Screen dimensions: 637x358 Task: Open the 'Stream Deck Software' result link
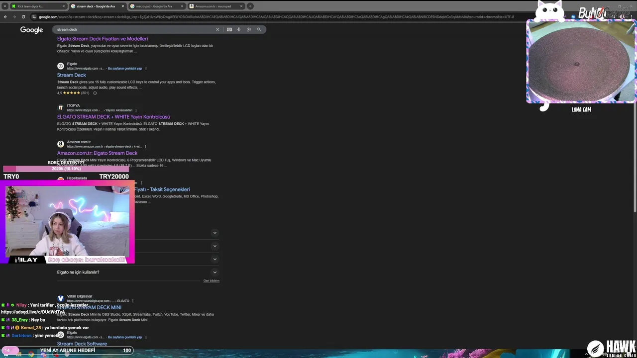82,344
